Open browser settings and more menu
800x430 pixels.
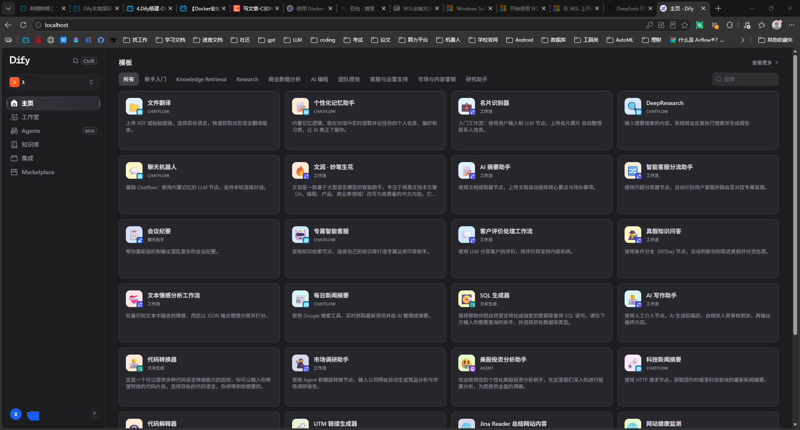pos(792,25)
